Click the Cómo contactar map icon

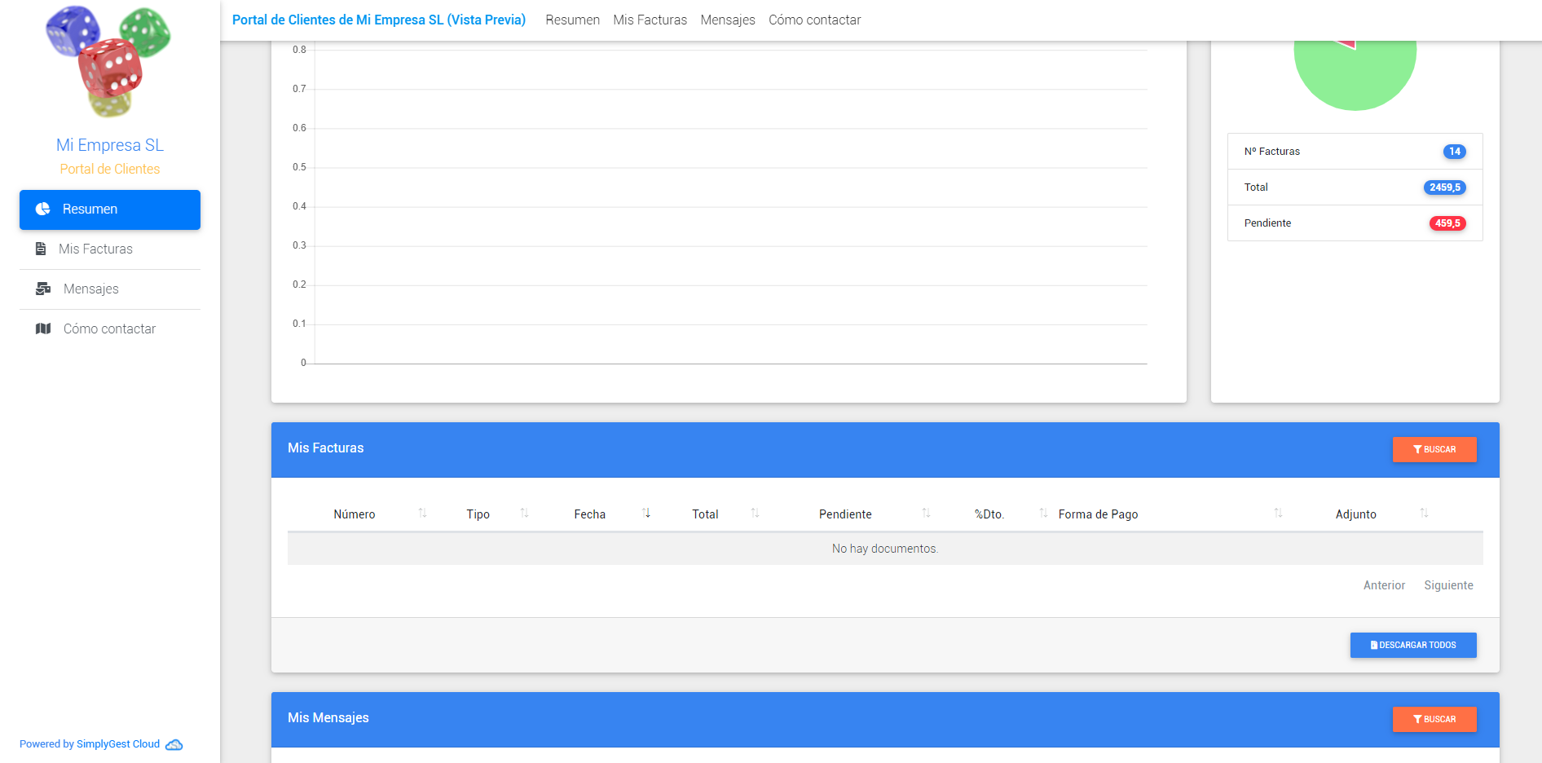(42, 329)
